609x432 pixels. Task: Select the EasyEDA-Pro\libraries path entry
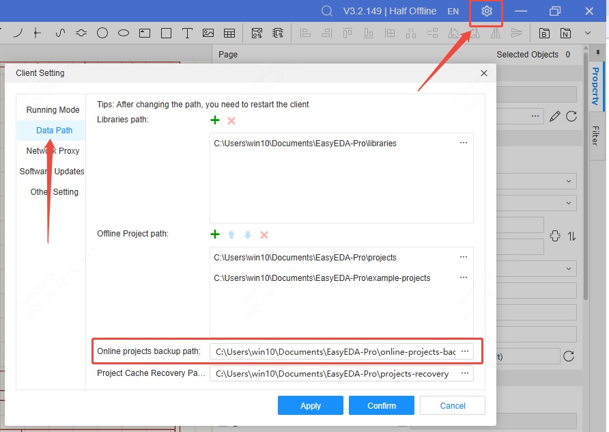point(305,143)
